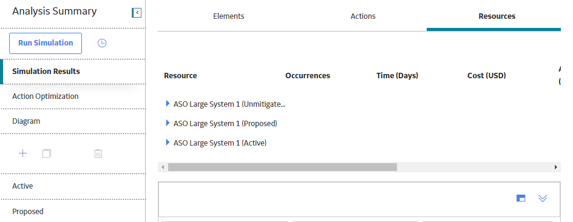The width and height of the screenshot is (573, 222).
Task: Switch to the Elements tab
Action: point(229,16)
